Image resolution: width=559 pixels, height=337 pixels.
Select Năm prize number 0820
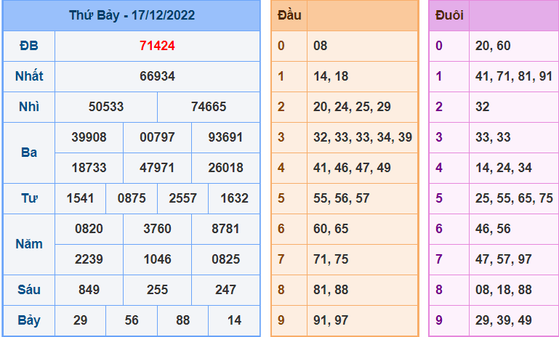(89, 229)
